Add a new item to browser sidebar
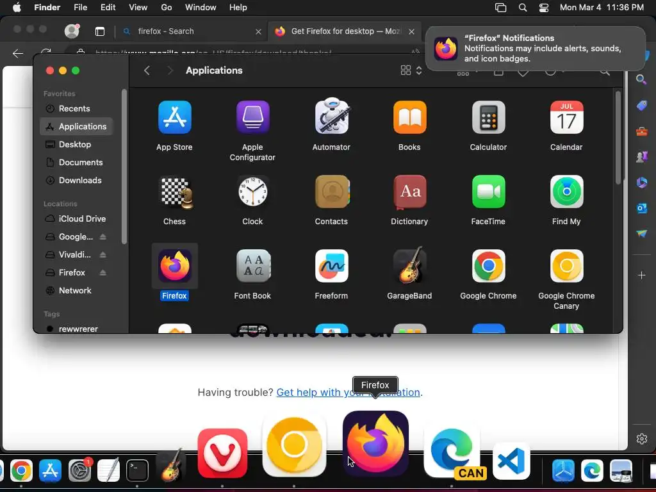Screen dimensions: 656x492 pyautogui.click(x=642, y=275)
